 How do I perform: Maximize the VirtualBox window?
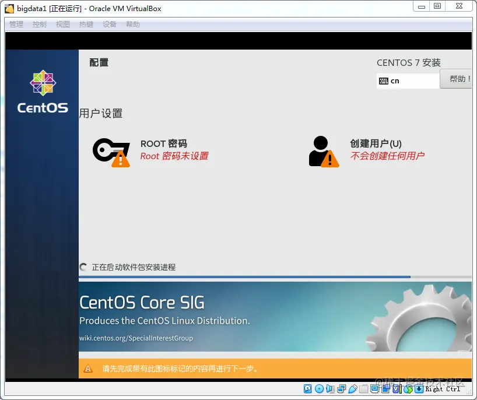coord(437,6)
